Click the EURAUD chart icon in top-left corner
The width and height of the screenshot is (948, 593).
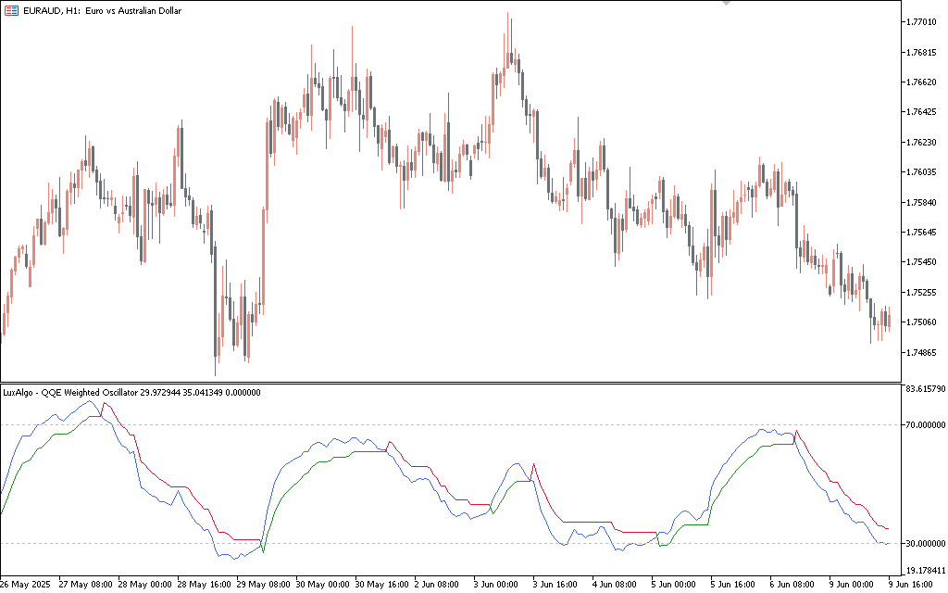(10, 9)
